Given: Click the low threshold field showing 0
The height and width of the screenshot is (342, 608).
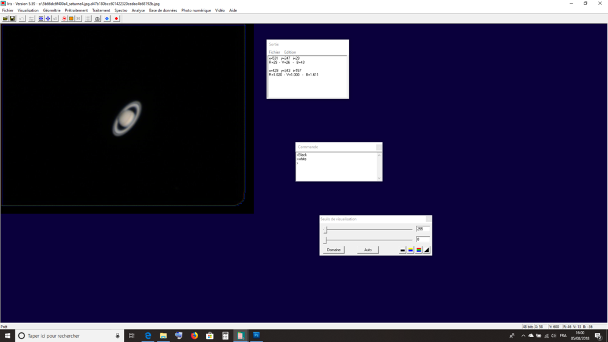Looking at the screenshot, I should click(423, 240).
